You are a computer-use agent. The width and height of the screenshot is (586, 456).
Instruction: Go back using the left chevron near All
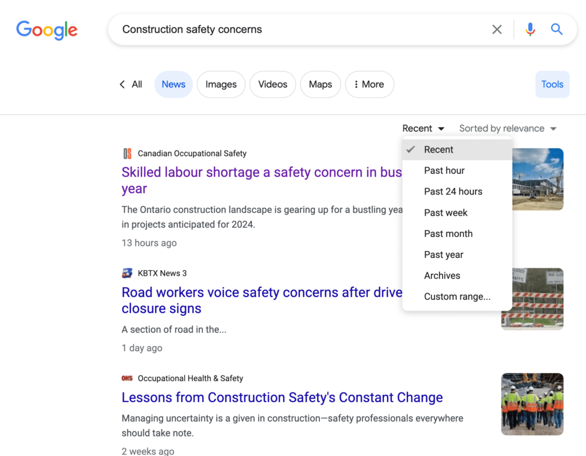pyautogui.click(x=122, y=84)
